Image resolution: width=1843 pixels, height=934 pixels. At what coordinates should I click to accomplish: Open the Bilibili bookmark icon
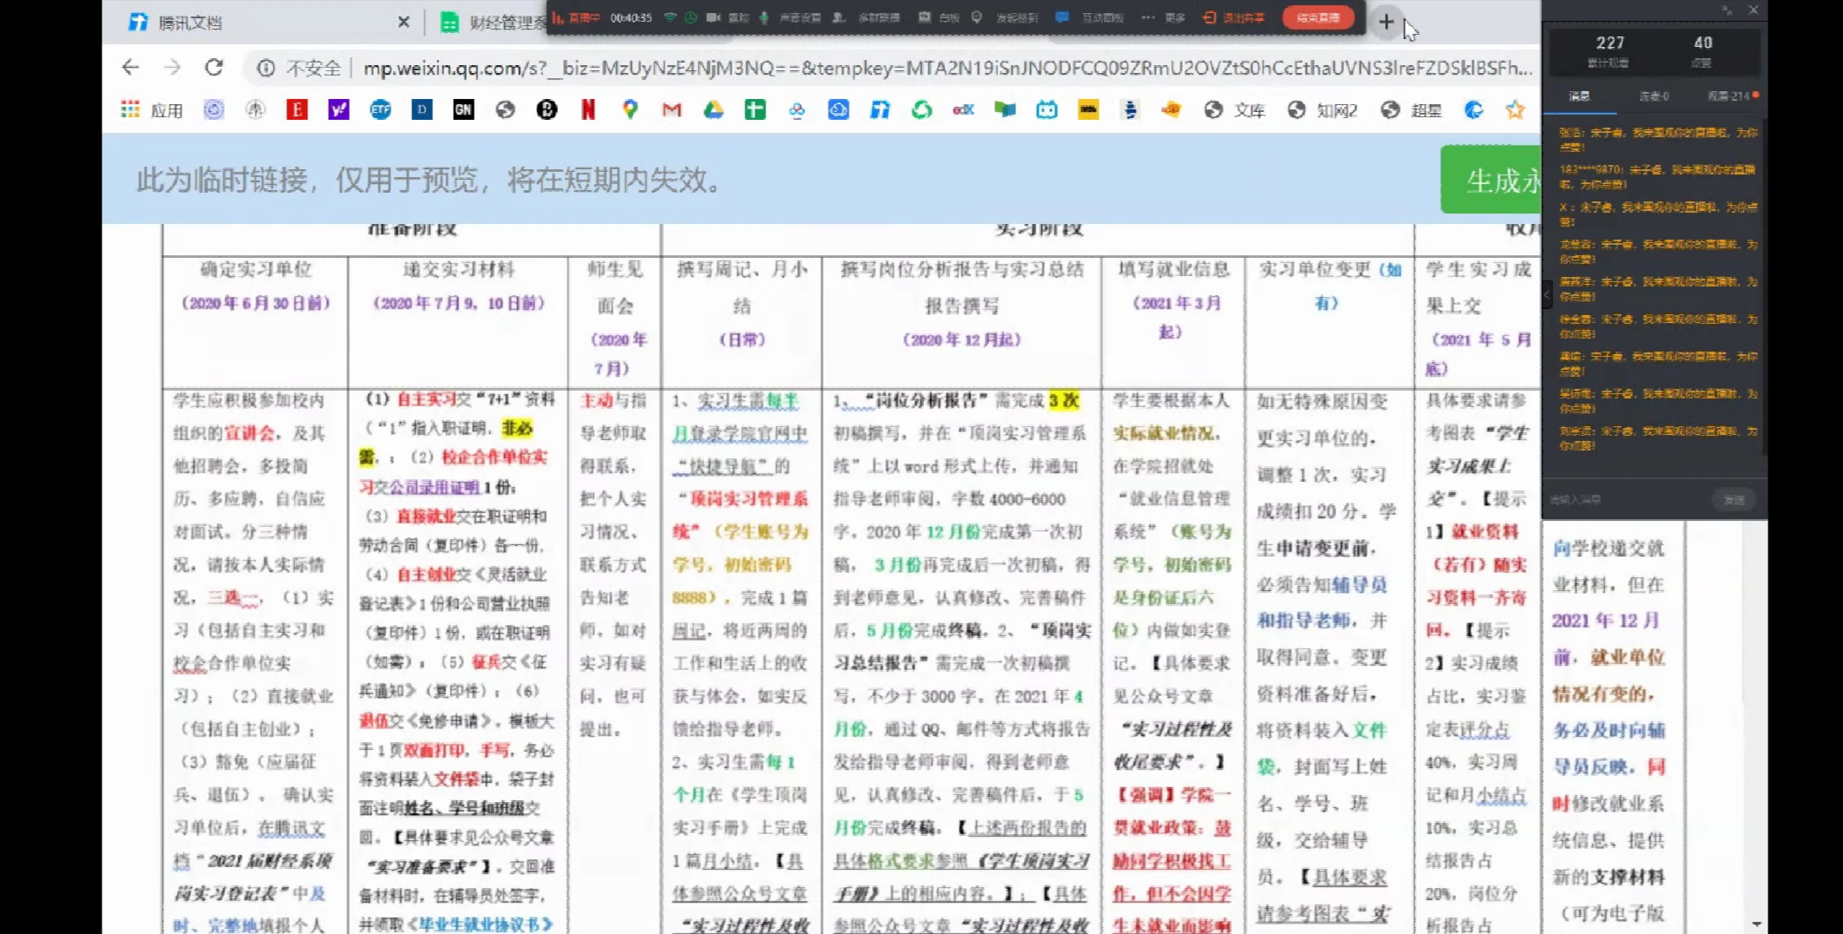(1046, 109)
